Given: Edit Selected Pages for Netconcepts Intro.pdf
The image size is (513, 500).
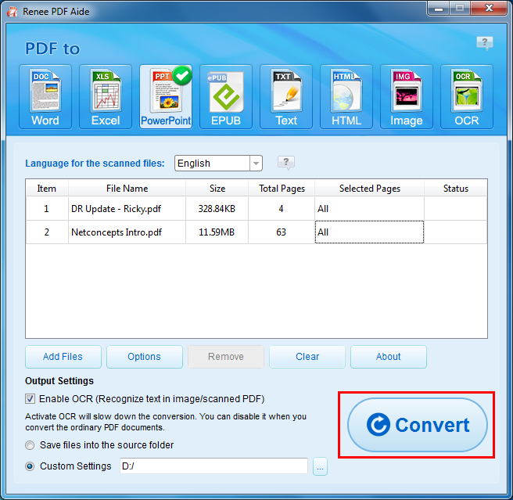Looking at the screenshot, I should pos(369,232).
